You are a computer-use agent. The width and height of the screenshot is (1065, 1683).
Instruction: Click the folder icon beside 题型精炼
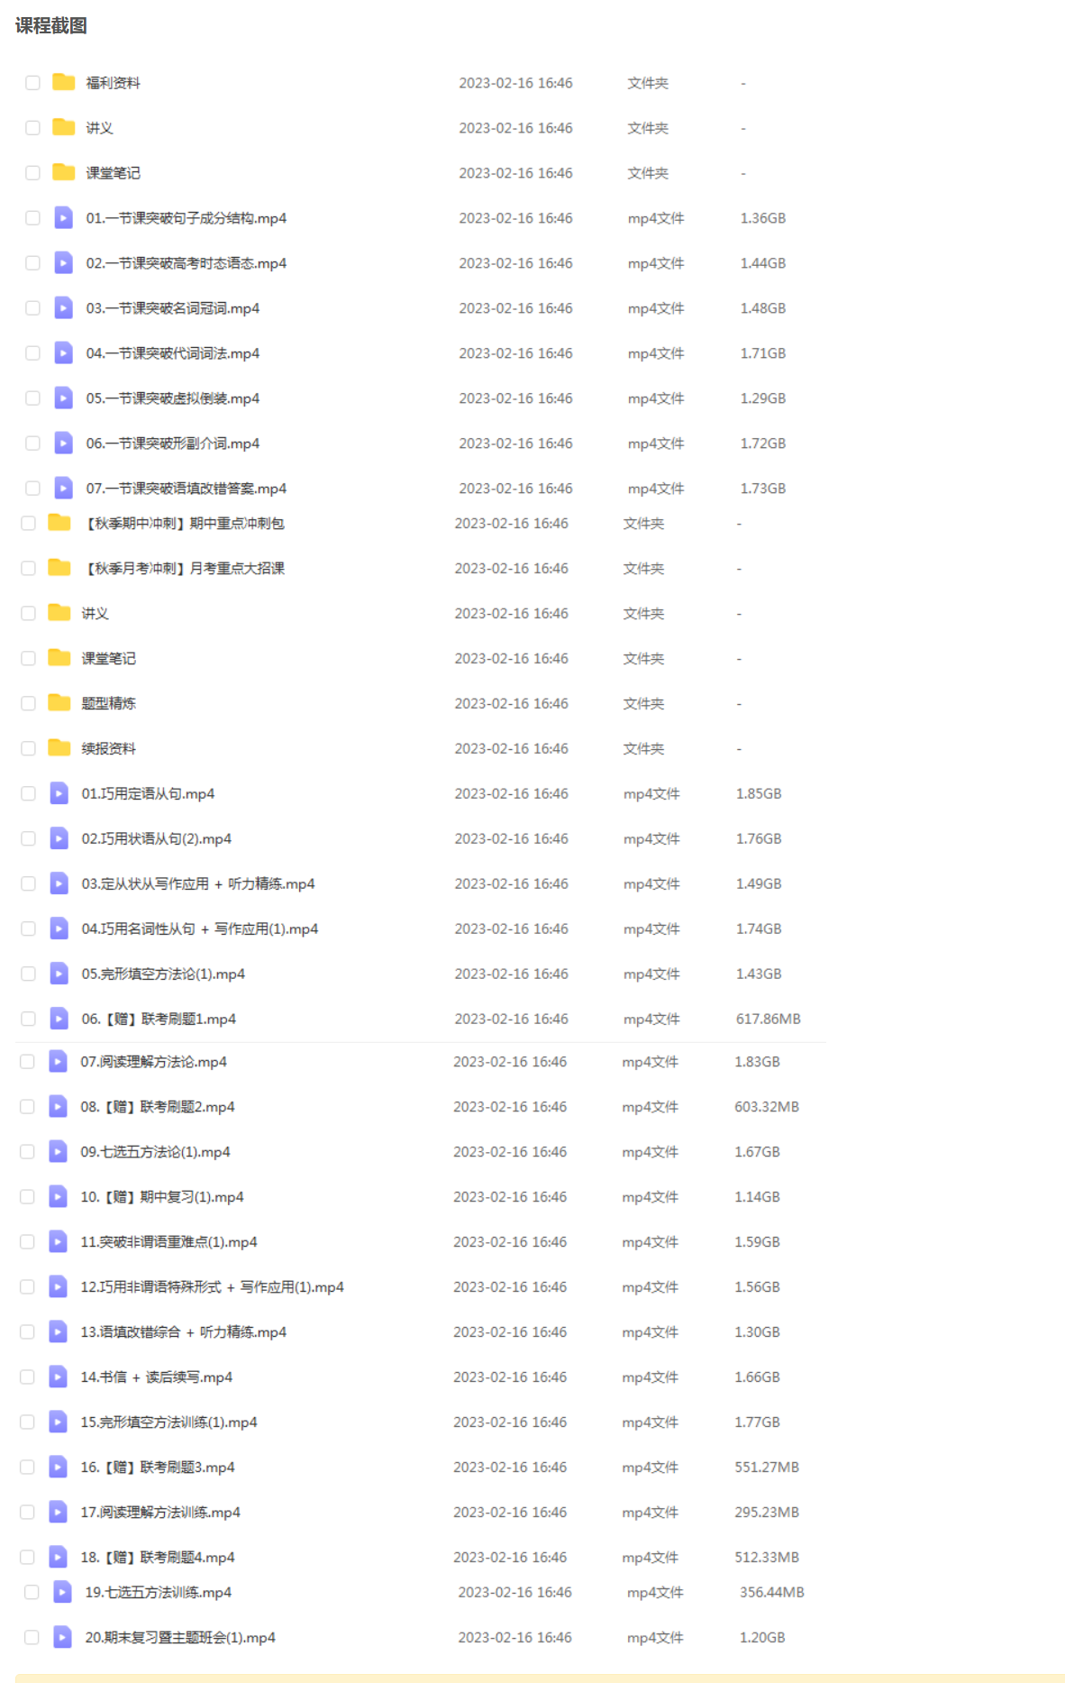pyautogui.click(x=59, y=702)
